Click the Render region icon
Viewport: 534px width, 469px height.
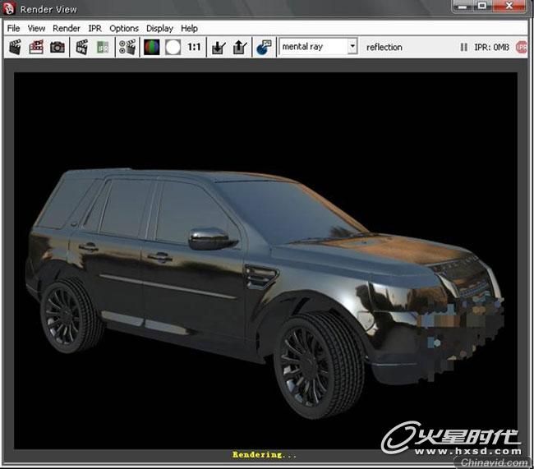(x=36, y=47)
